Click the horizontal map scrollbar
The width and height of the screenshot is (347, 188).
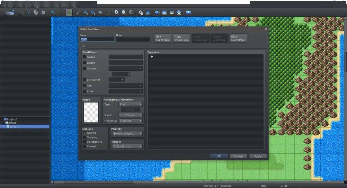[x=98, y=182]
